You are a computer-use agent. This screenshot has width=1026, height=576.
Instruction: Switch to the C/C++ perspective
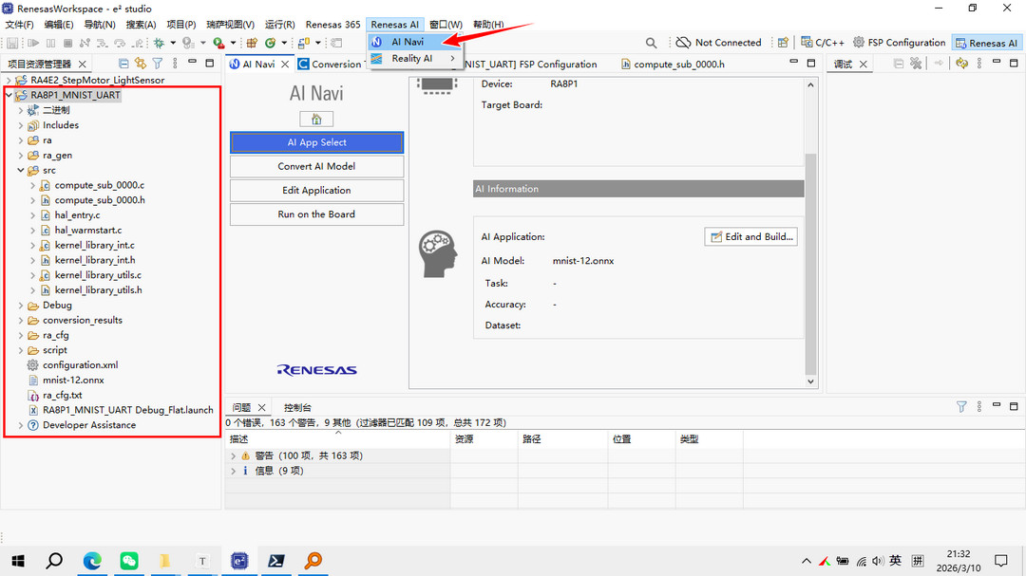click(x=823, y=43)
